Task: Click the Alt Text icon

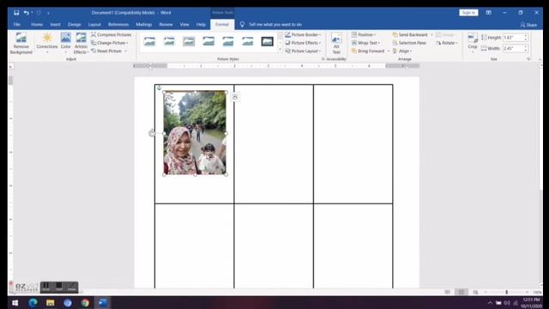Action: click(x=336, y=44)
